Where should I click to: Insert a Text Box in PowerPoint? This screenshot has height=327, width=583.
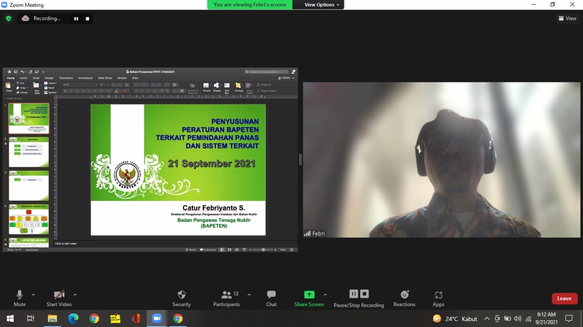(227, 88)
